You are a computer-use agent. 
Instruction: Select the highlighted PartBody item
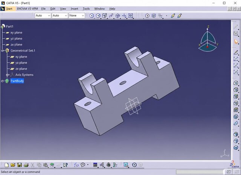[17, 81]
